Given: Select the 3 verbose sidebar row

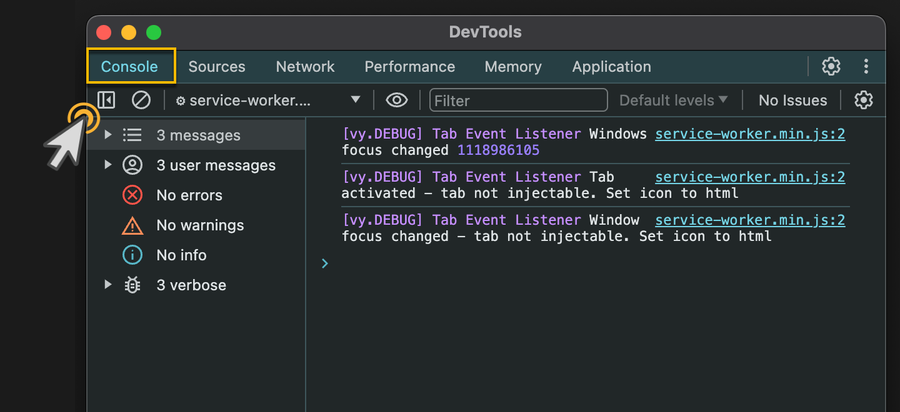Looking at the screenshot, I should [x=196, y=285].
